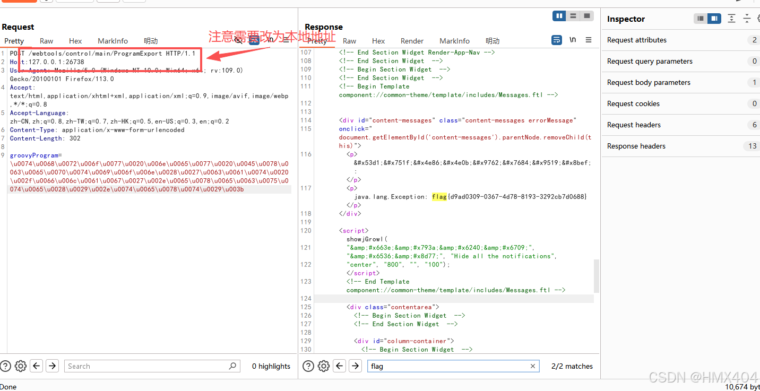Open the Response panel options menu
The height and width of the screenshot is (391, 760).
click(589, 40)
